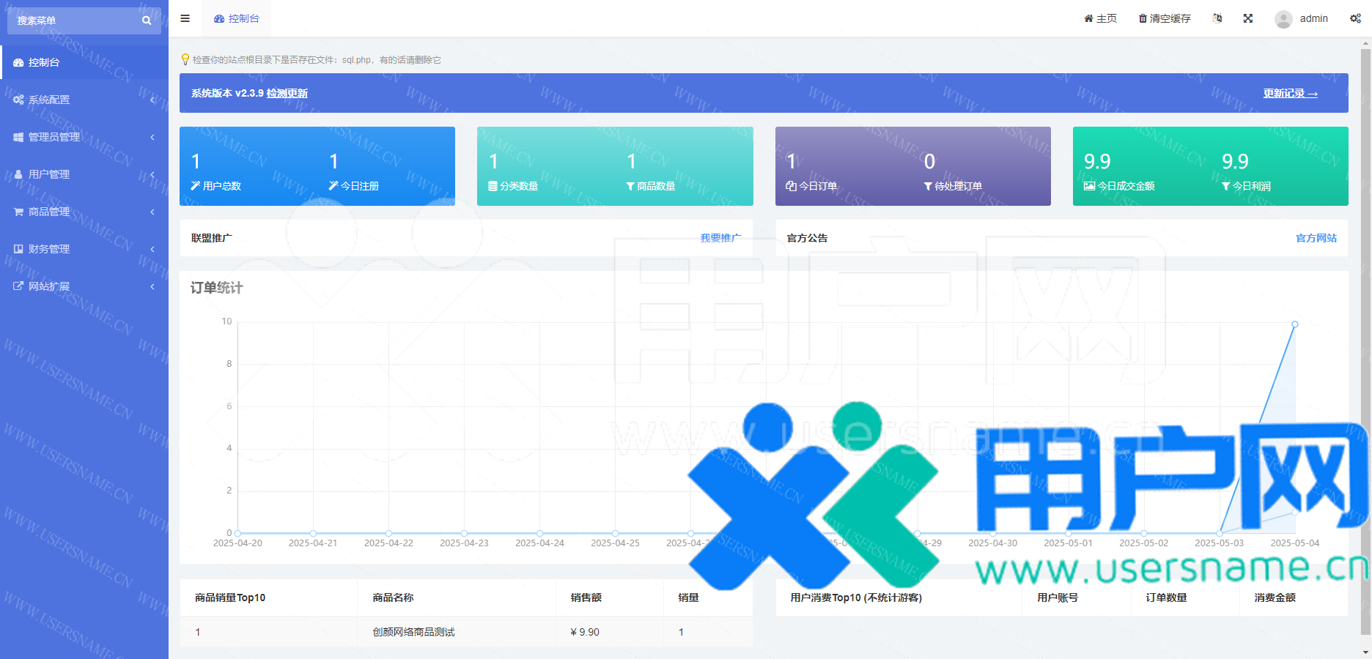Select the 控制台 tab at the top
Screen dimensions: 1372x659
[237, 18]
